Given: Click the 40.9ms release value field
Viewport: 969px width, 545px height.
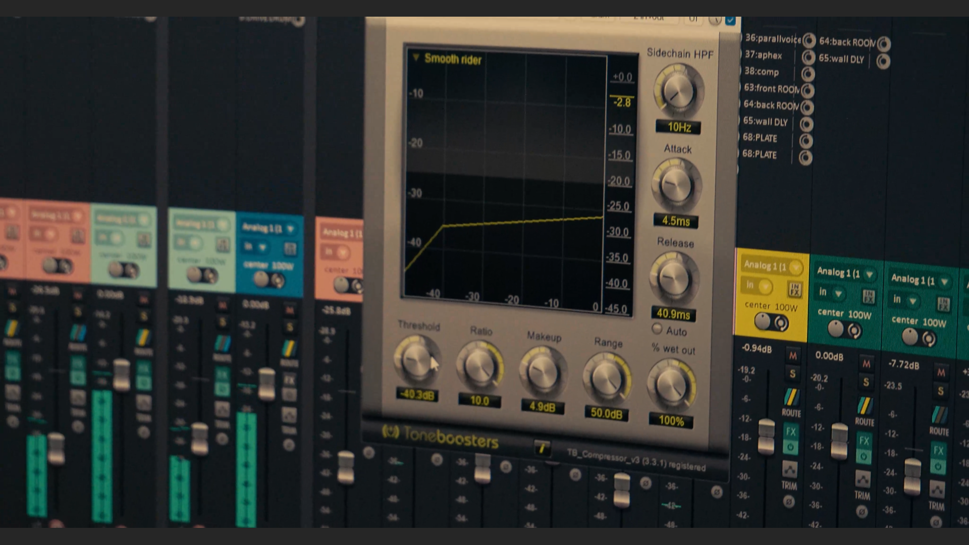Looking at the screenshot, I should (673, 314).
